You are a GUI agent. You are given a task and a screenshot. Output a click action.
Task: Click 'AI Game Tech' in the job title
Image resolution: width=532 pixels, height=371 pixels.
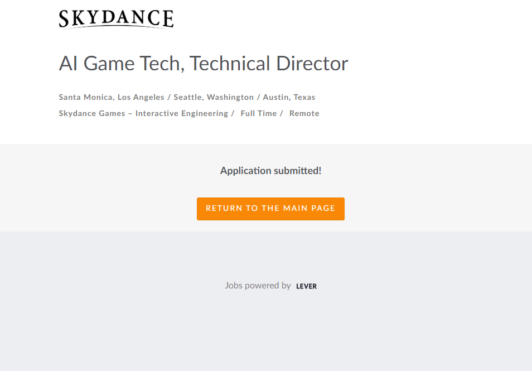coord(121,64)
